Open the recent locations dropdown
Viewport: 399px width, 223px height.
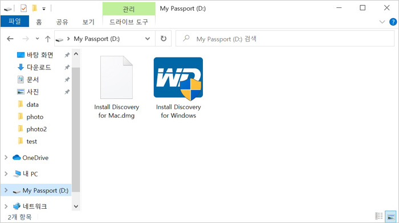pyautogui.click(x=38, y=39)
